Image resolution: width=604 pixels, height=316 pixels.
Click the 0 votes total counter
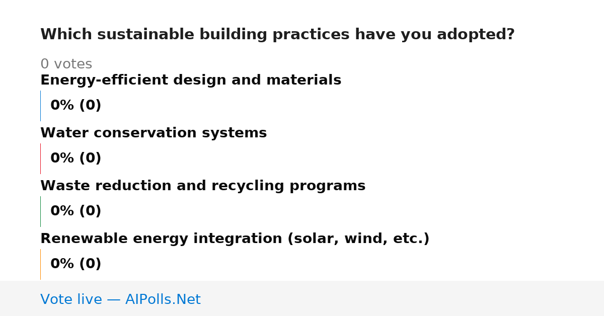[66, 64]
